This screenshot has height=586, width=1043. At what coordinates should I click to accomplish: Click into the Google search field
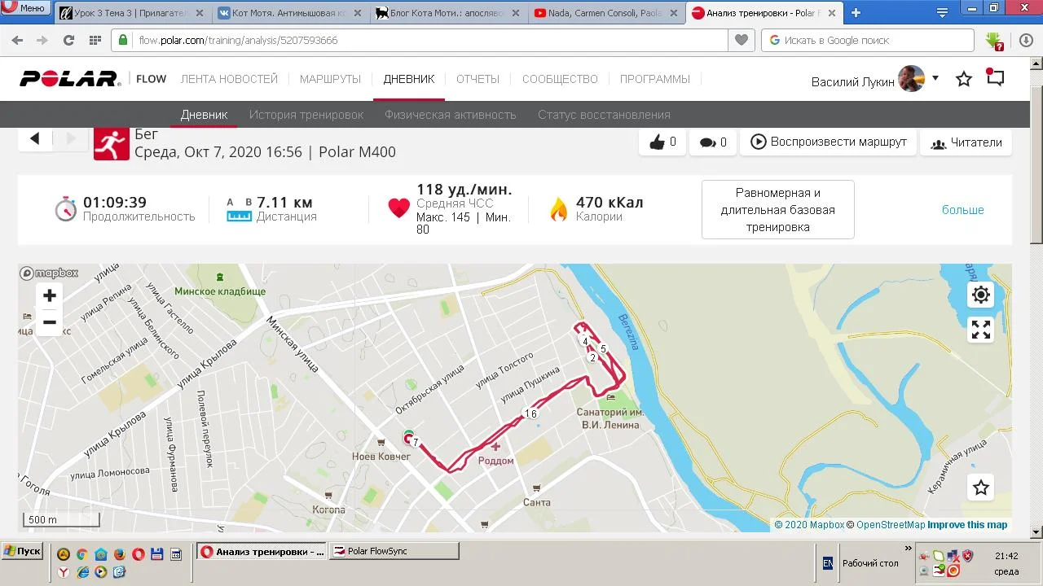(868, 40)
